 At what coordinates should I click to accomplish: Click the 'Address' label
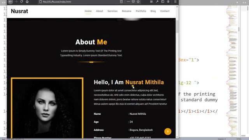(98, 130)
